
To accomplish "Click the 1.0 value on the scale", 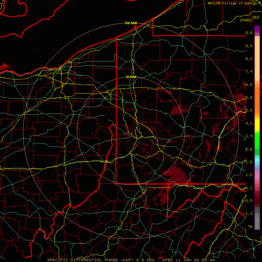I will pyautogui.click(x=249, y=175).
